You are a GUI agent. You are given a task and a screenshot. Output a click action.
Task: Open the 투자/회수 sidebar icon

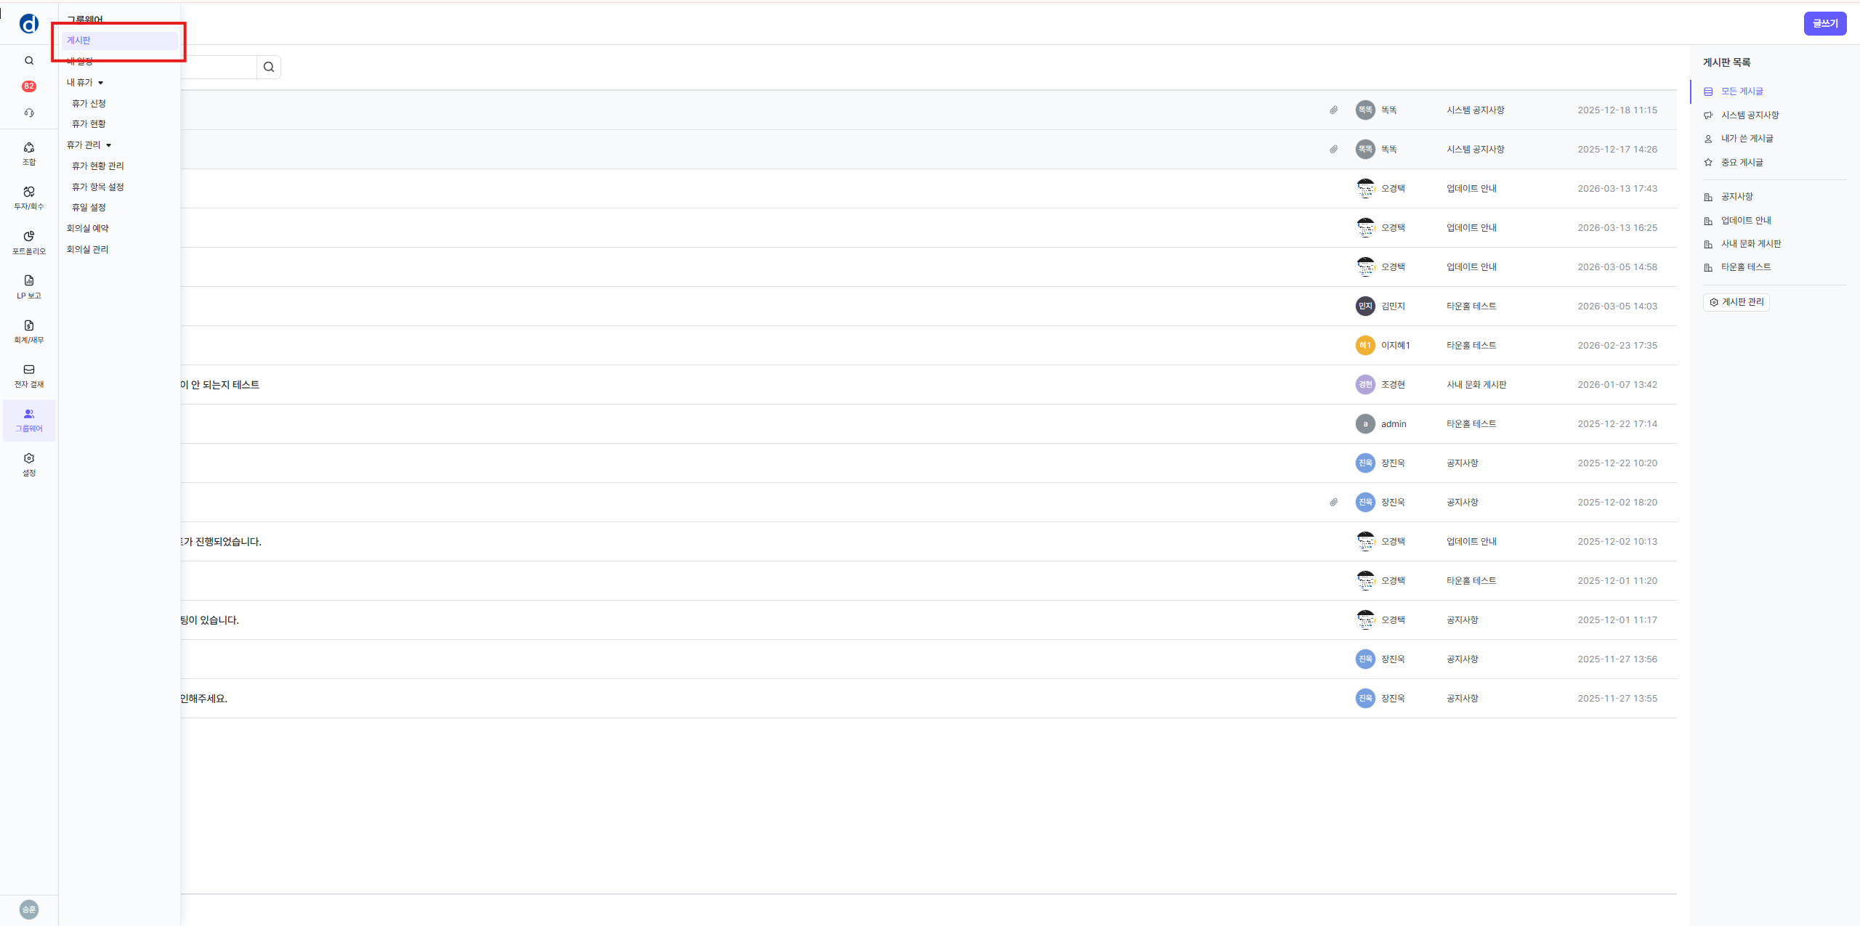pyautogui.click(x=29, y=198)
